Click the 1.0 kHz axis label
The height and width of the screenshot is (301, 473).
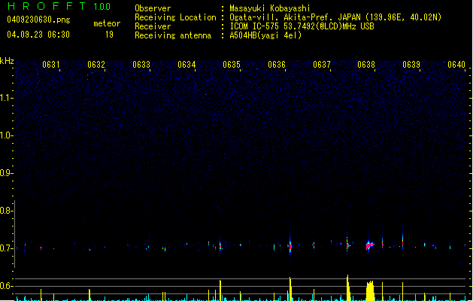[7, 135]
